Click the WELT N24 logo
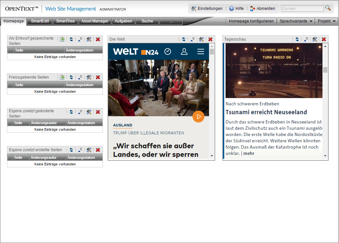339x243 pixels. click(136, 52)
